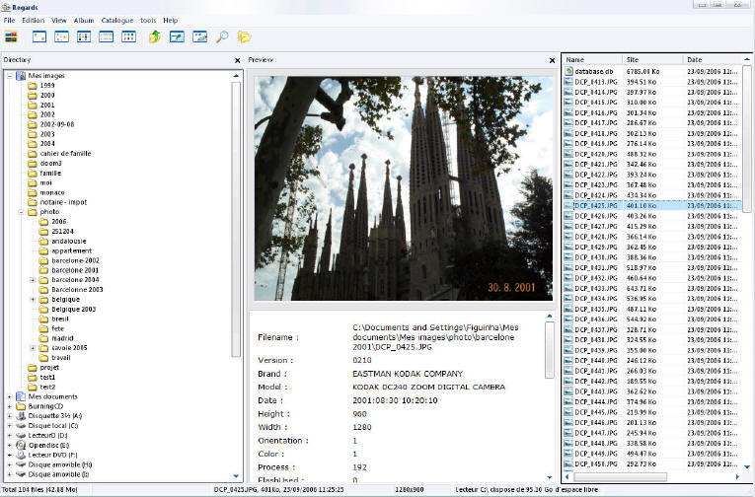This screenshot has width=755, height=497.
Task: Close the Directory panel
Action: tap(237, 60)
